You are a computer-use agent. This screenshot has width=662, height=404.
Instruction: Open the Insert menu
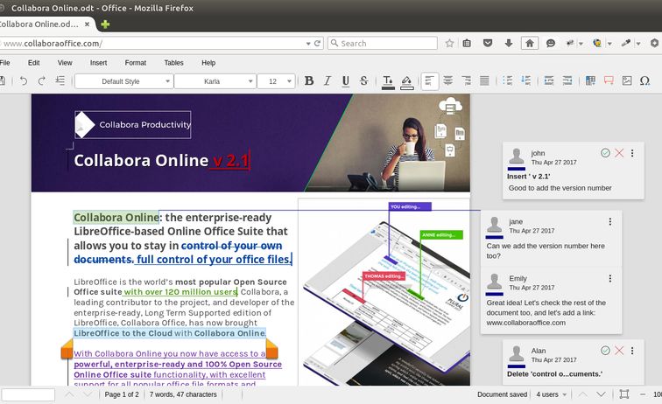[98, 63]
